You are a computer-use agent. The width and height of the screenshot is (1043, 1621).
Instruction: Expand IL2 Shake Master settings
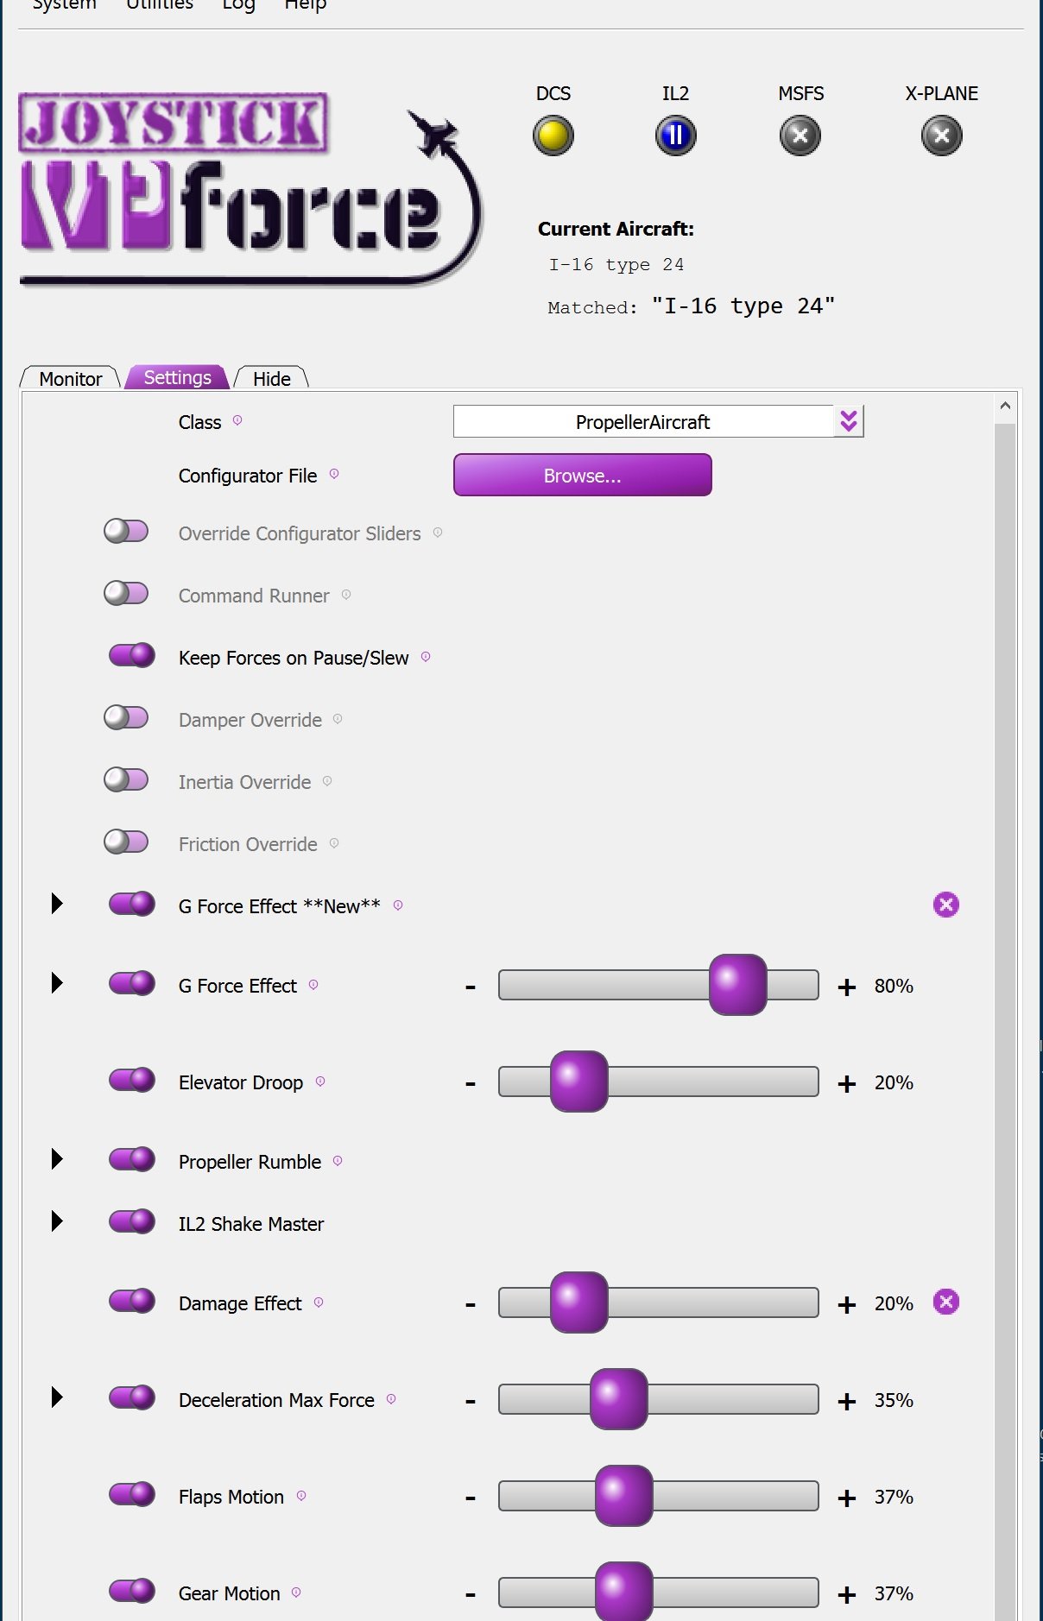[x=57, y=1221]
